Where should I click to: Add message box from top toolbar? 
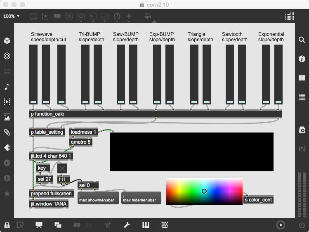(45, 16)
